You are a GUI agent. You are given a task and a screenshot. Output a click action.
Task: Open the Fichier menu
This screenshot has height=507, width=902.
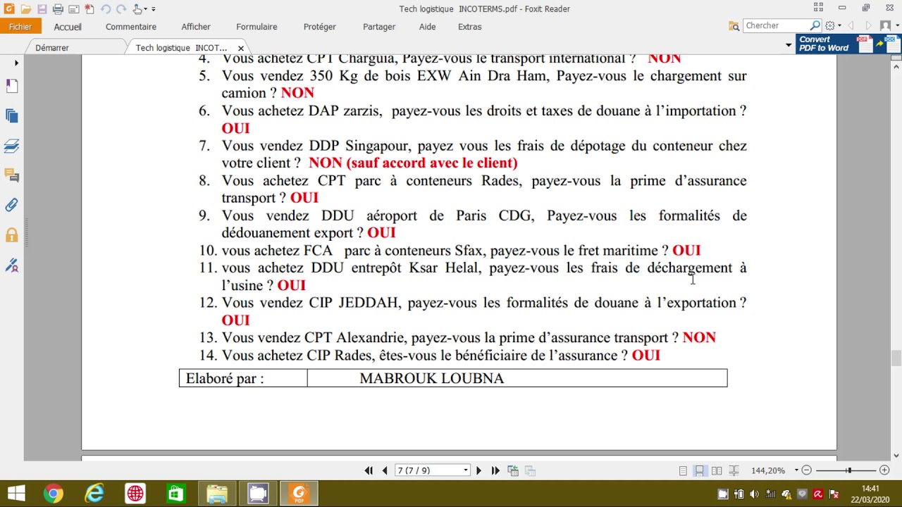pyautogui.click(x=20, y=27)
